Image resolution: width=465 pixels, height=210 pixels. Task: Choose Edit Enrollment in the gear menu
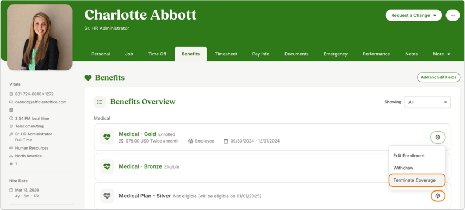(409, 156)
